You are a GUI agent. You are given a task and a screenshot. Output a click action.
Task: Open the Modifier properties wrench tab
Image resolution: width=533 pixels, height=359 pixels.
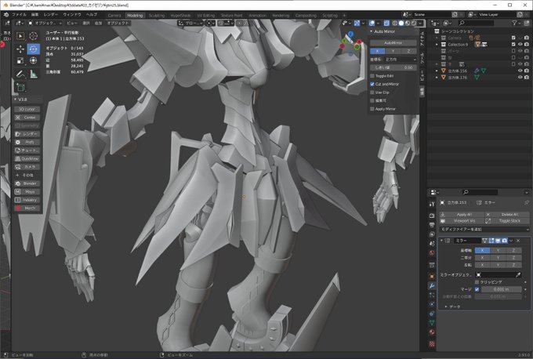(x=432, y=285)
